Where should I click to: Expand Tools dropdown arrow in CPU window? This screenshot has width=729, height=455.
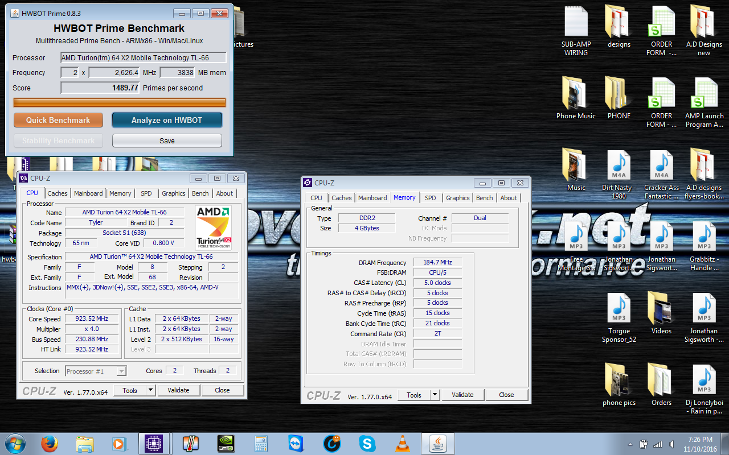150,390
